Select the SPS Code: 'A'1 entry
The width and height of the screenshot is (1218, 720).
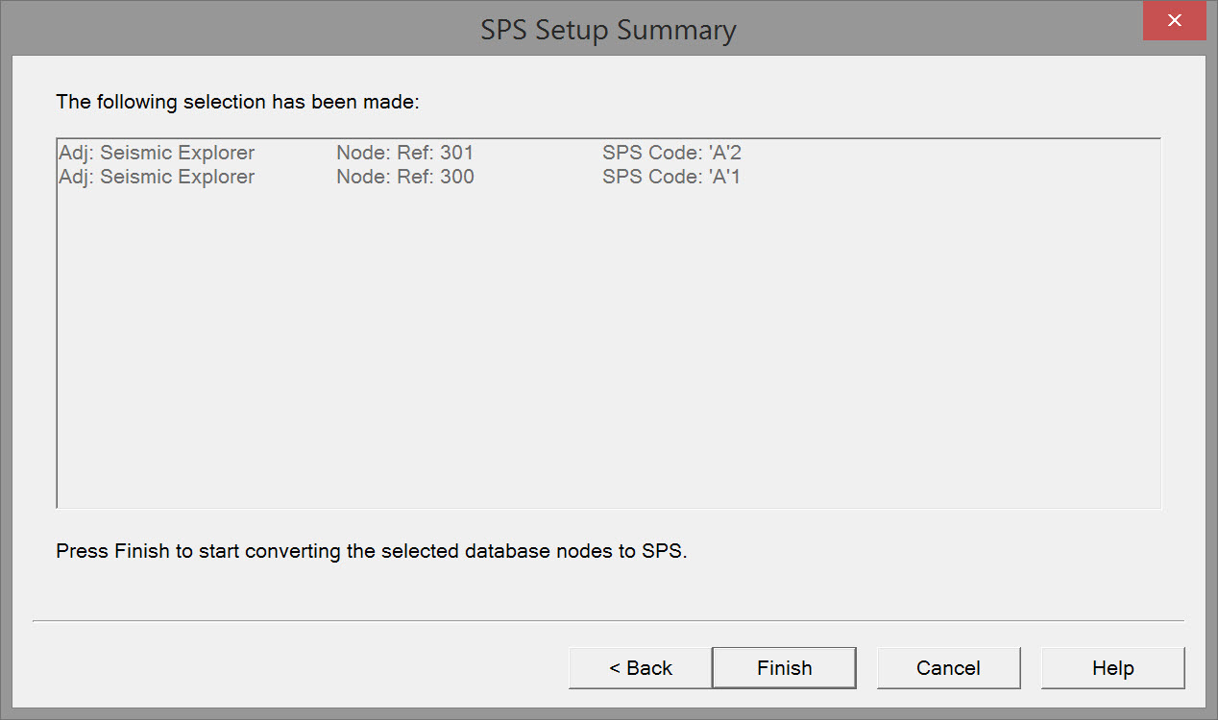coord(671,177)
